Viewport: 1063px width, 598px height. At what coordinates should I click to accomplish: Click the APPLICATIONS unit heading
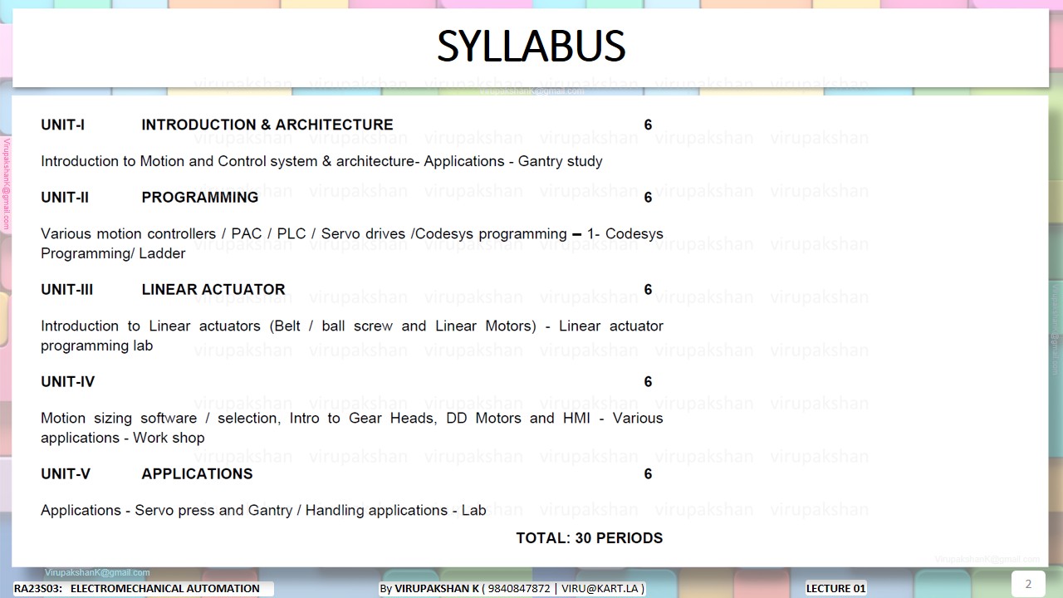tap(197, 473)
